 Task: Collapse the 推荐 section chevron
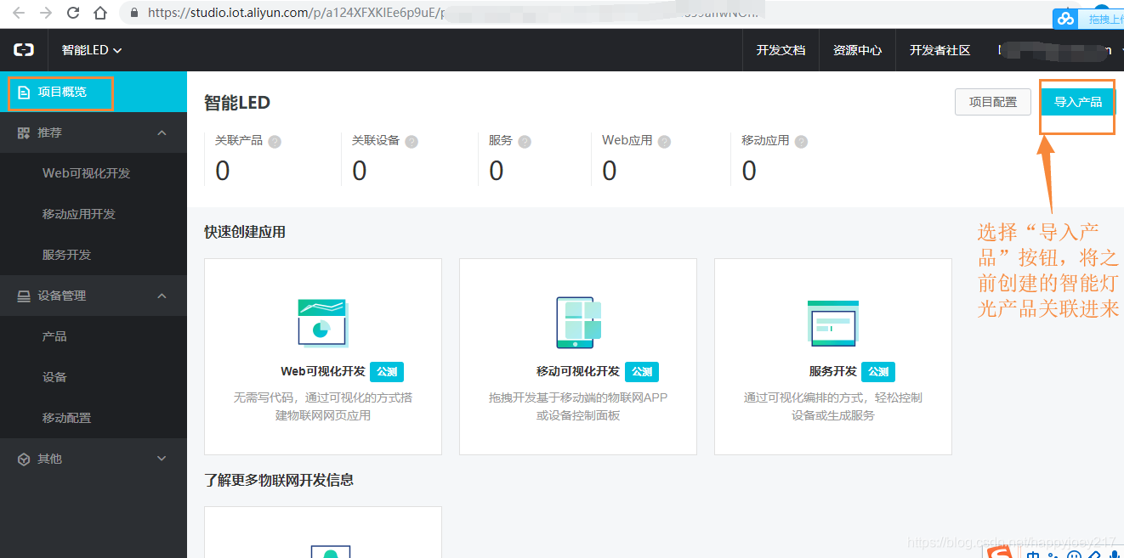click(x=162, y=132)
